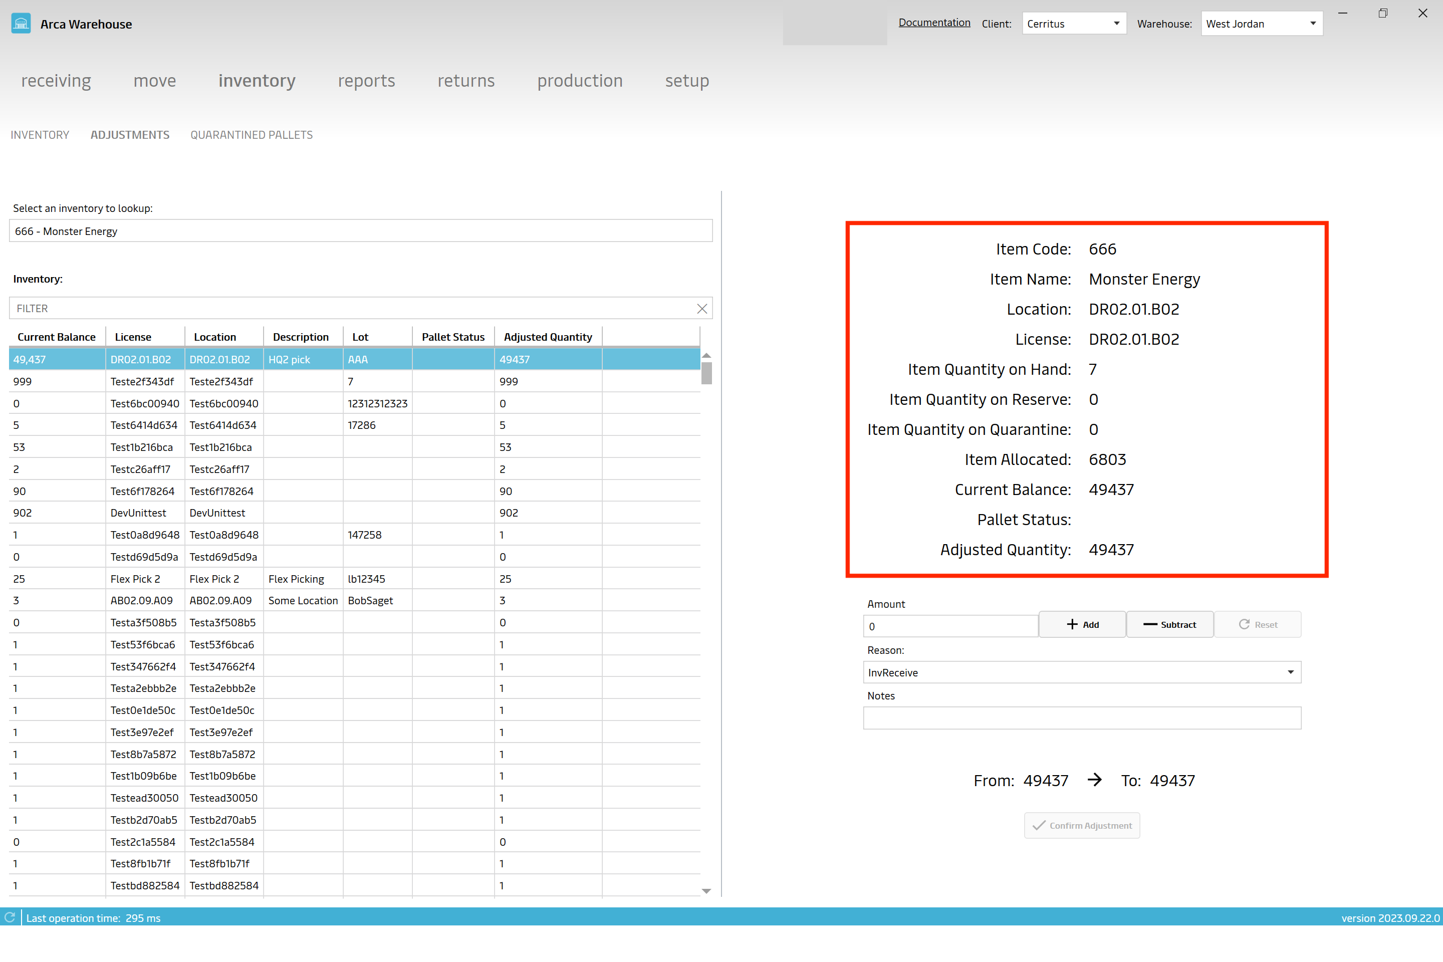
Task: Select the Testbd882584 license row
Action: 355,885
